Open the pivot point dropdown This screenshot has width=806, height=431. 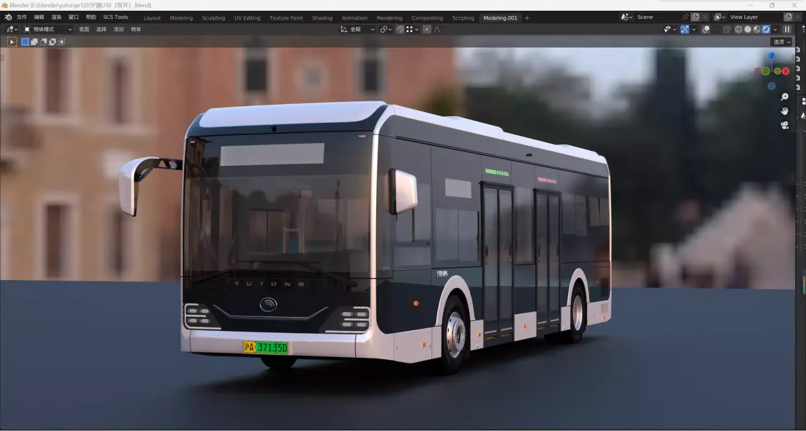coord(386,30)
